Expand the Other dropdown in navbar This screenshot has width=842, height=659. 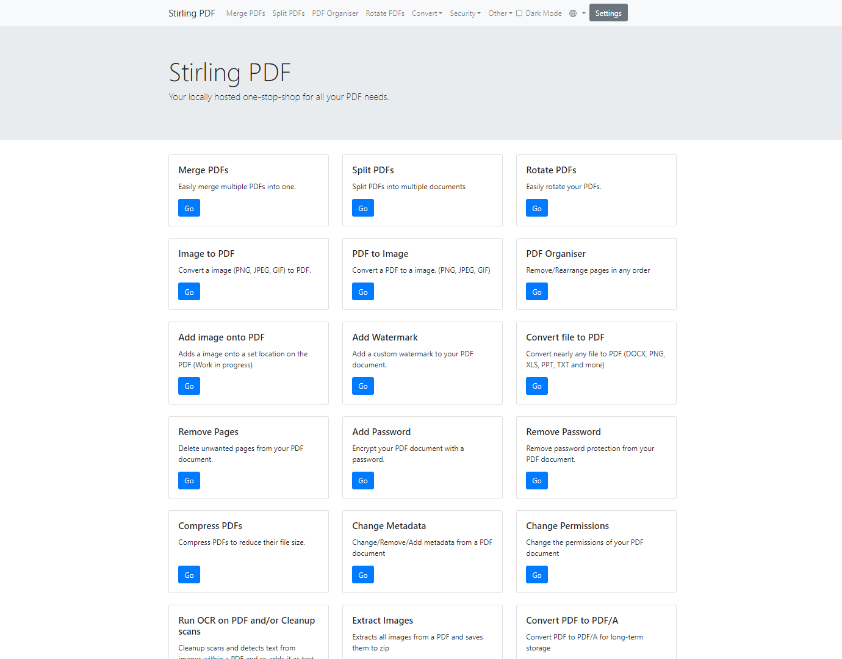point(500,13)
